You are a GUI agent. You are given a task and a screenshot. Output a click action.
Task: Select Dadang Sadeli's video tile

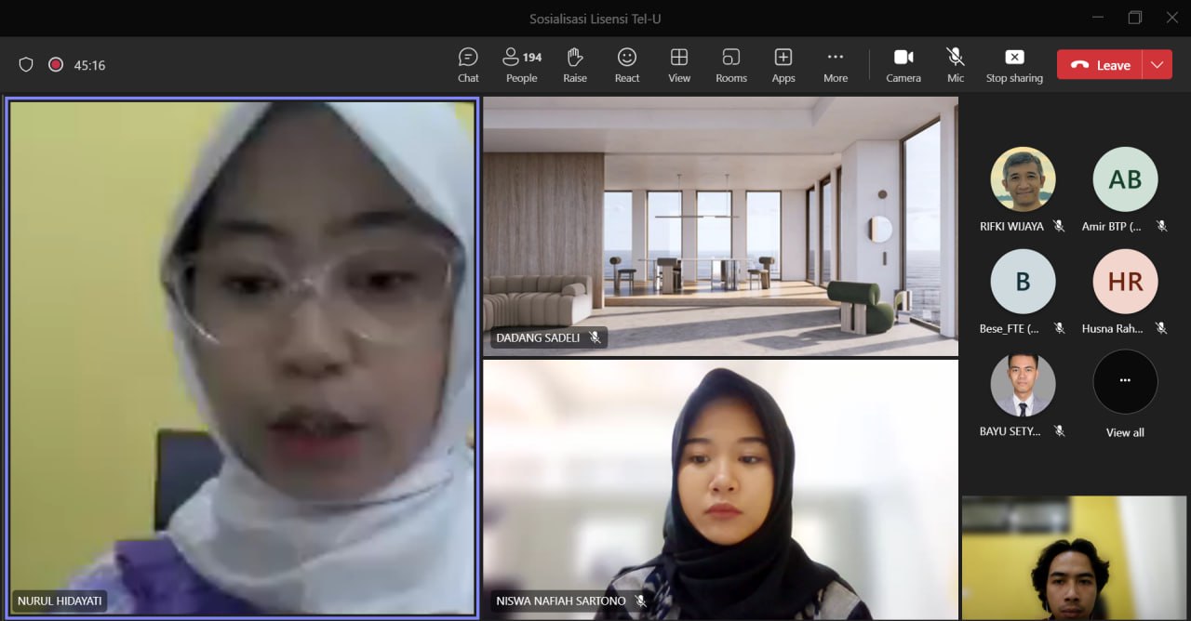[x=720, y=226]
